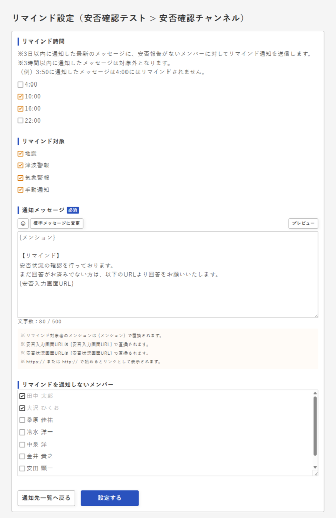The width and height of the screenshot is (336, 518).
Task: Click the member list scroll-up arrow
Action: pos(315,393)
